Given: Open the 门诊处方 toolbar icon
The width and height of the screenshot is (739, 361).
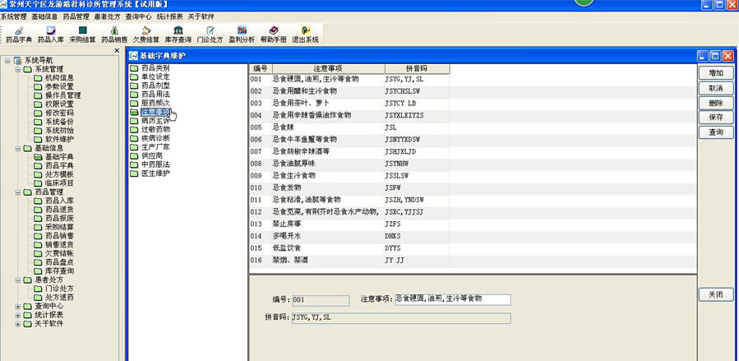Looking at the screenshot, I should coord(210,35).
